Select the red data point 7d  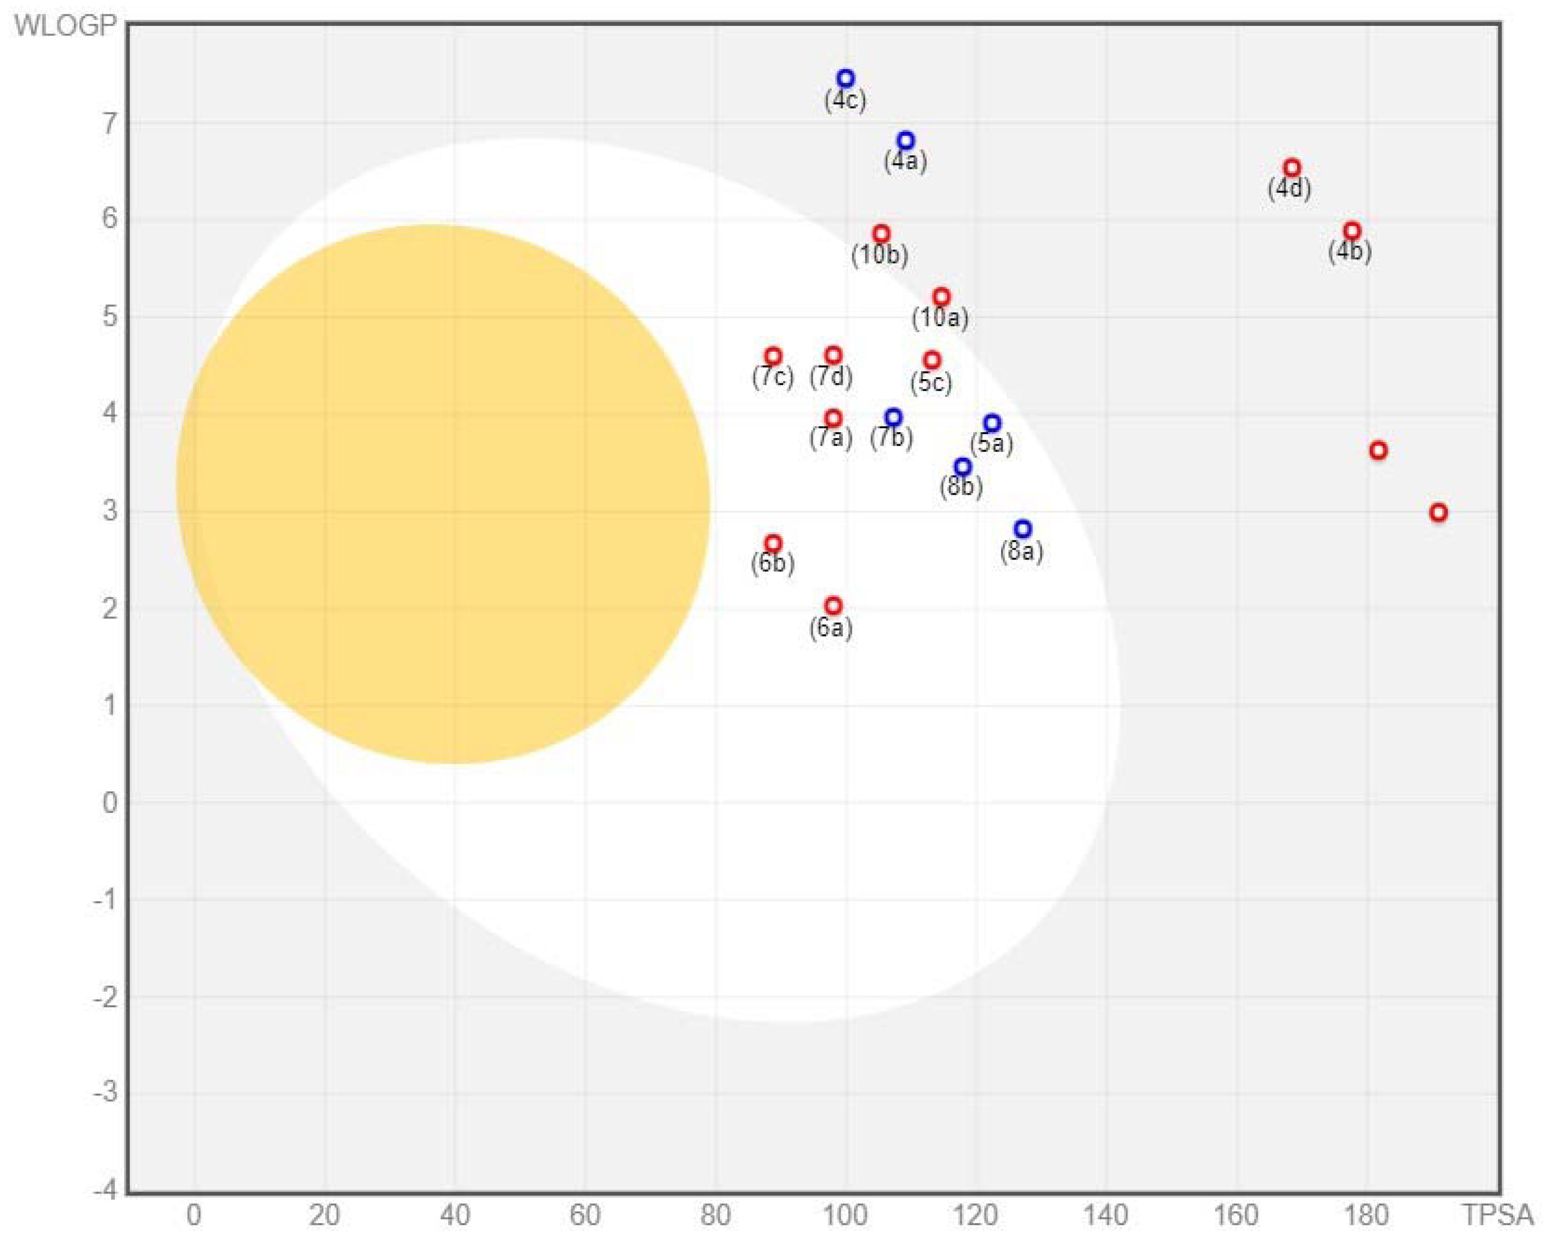pos(833,356)
